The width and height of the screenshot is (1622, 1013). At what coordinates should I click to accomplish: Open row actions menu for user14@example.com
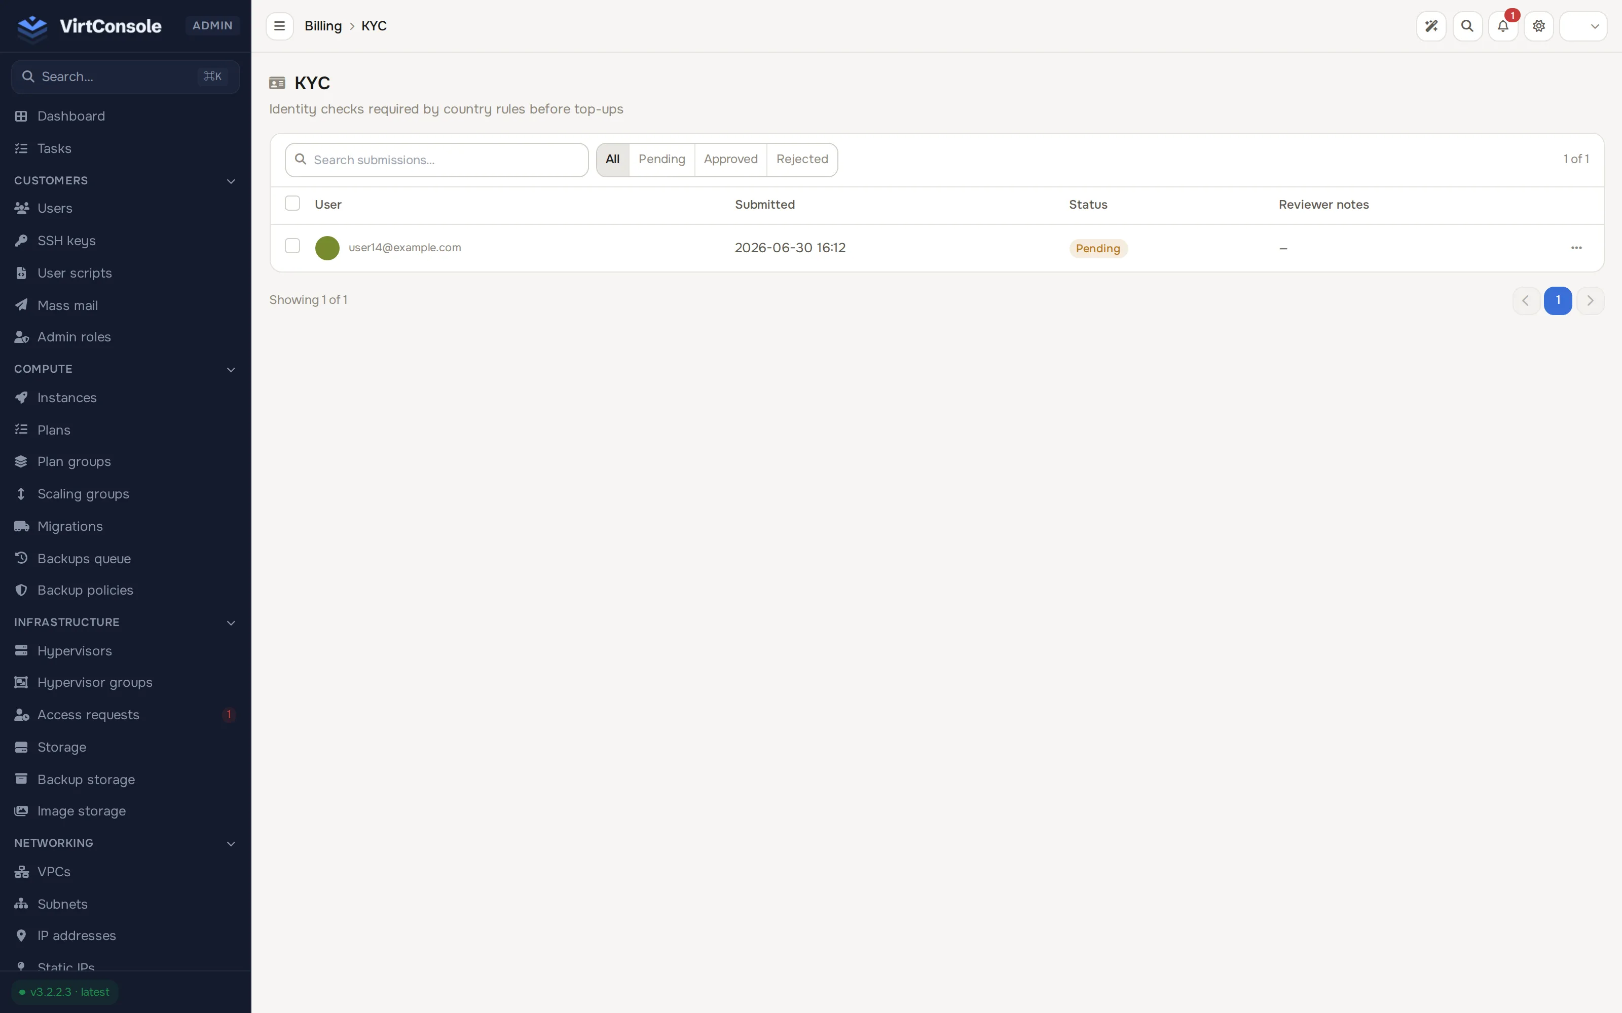click(x=1576, y=248)
